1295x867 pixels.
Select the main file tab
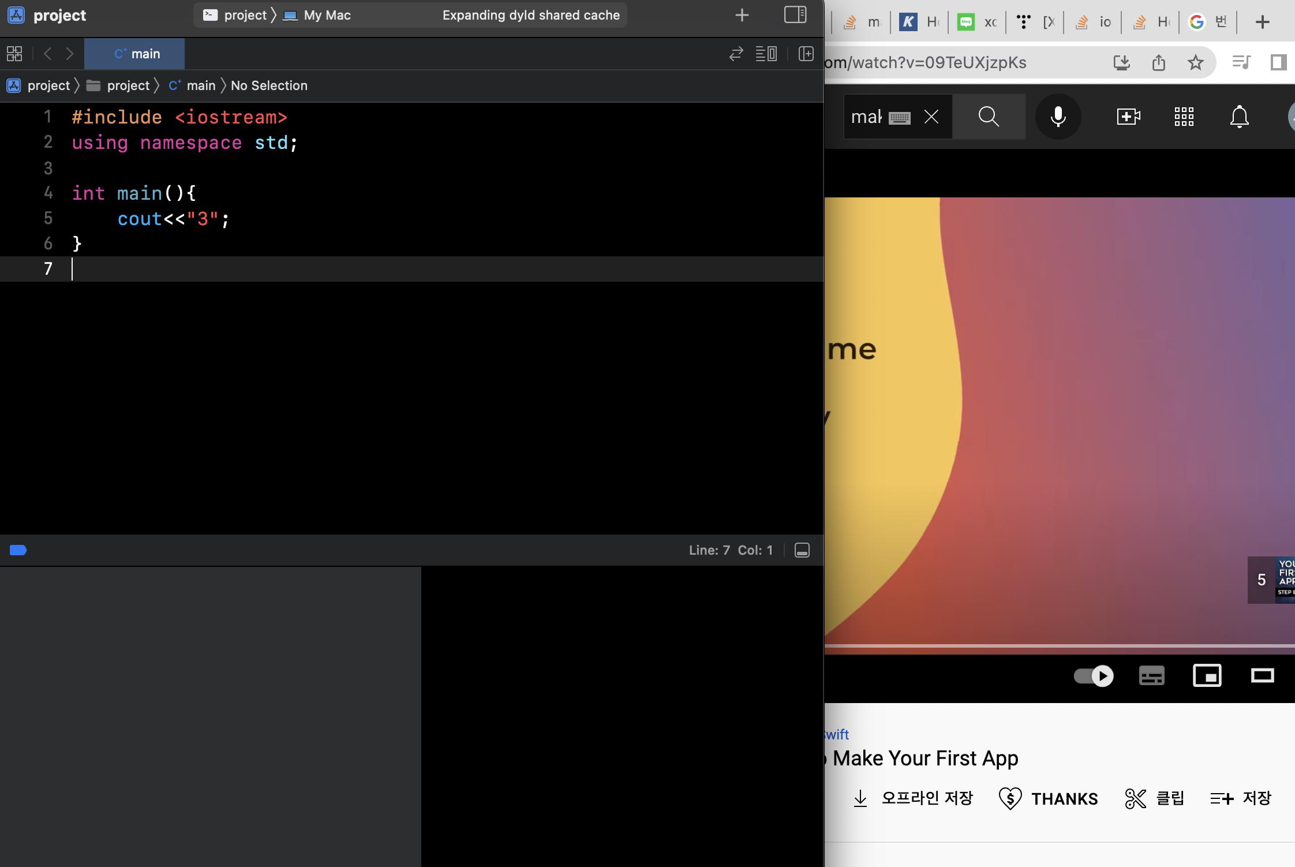(134, 54)
